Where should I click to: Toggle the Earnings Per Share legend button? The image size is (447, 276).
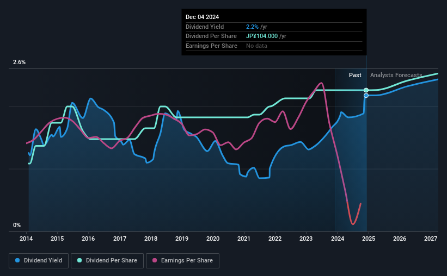click(x=182, y=261)
